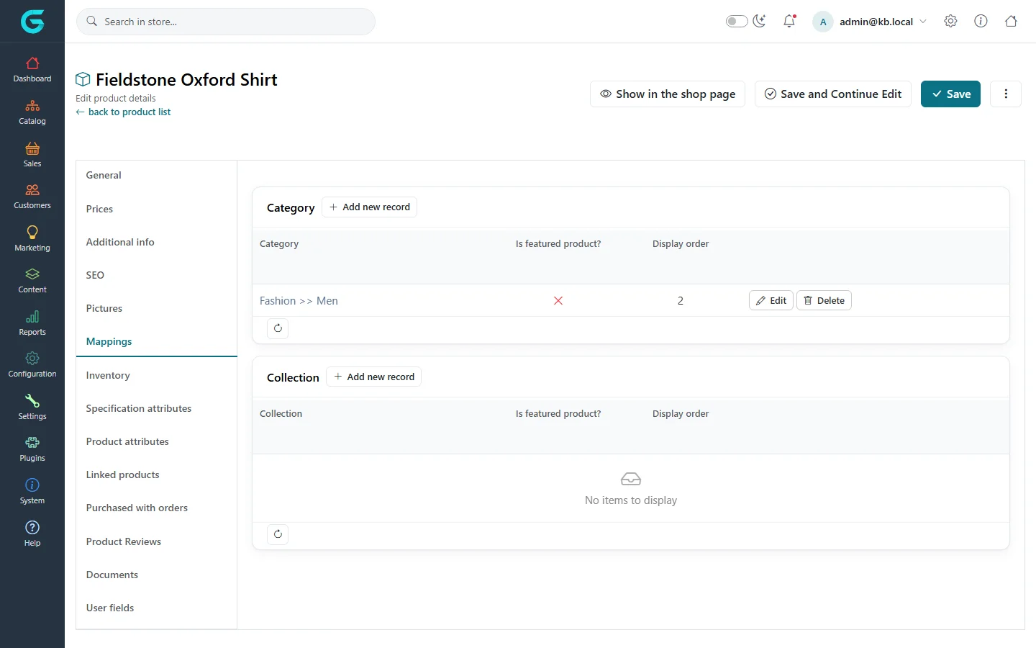Add new record to Collection

tap(373, 377)
